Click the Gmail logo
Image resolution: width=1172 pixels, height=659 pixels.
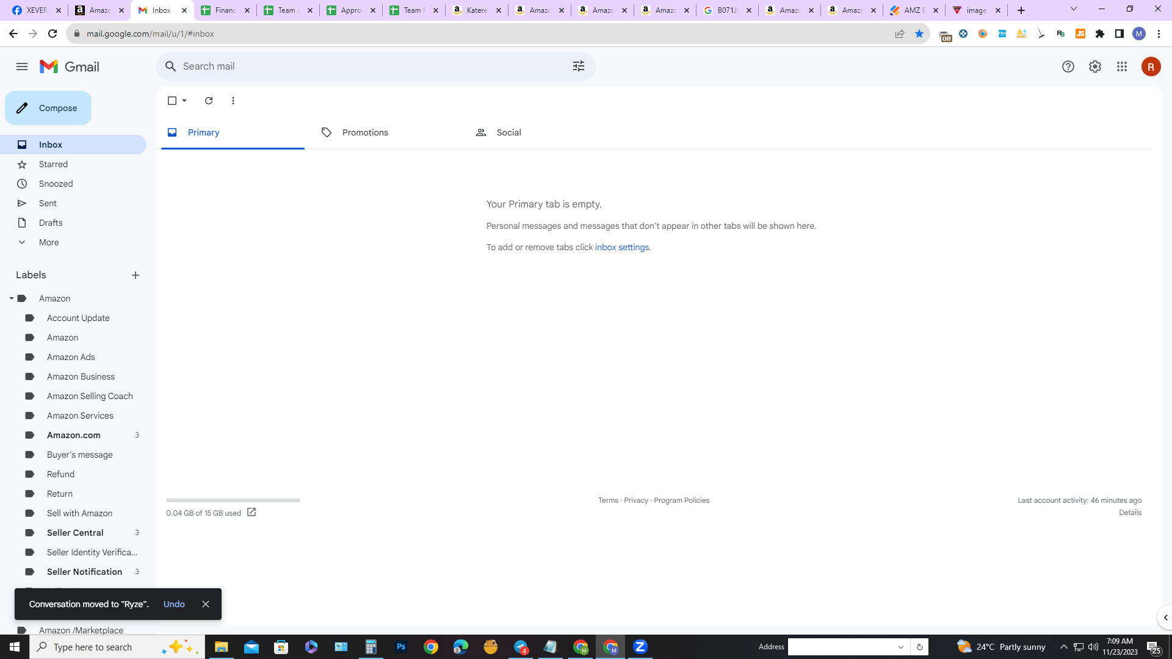point(70,67)
